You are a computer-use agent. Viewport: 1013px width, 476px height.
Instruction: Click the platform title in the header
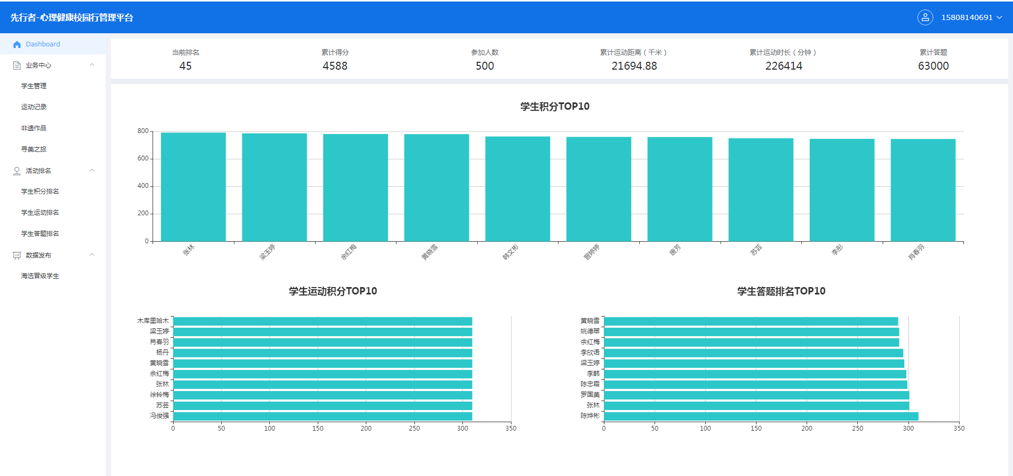click(x=72, y=17)
